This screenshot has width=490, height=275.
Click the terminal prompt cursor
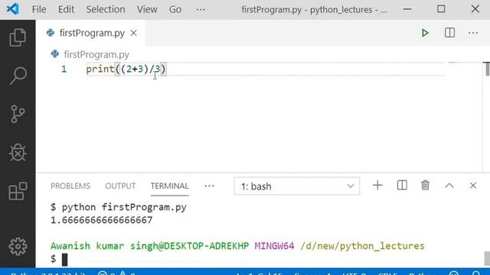(x=64, y=260)
